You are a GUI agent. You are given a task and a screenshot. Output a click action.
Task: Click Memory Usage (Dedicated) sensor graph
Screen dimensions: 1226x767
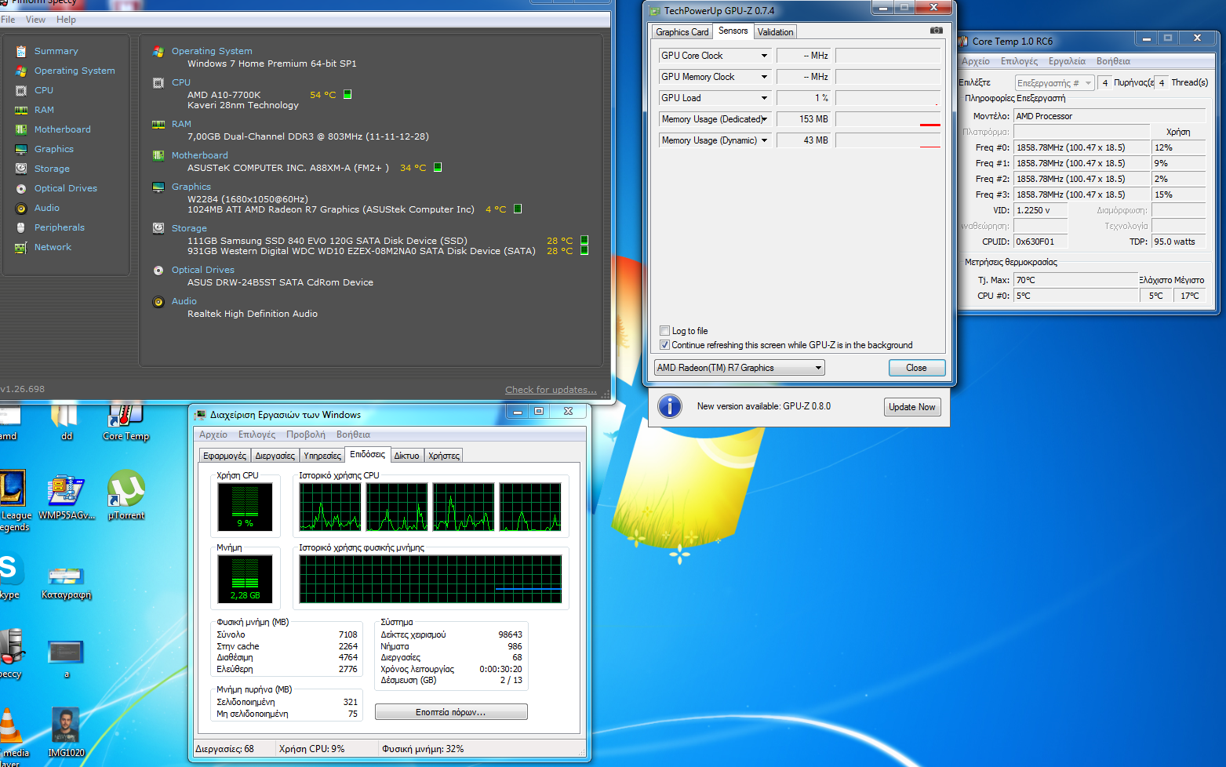[x=888, y=119]
